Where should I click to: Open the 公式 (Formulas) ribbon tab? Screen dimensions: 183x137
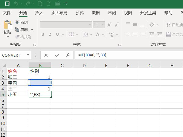[x=80, y=13]
